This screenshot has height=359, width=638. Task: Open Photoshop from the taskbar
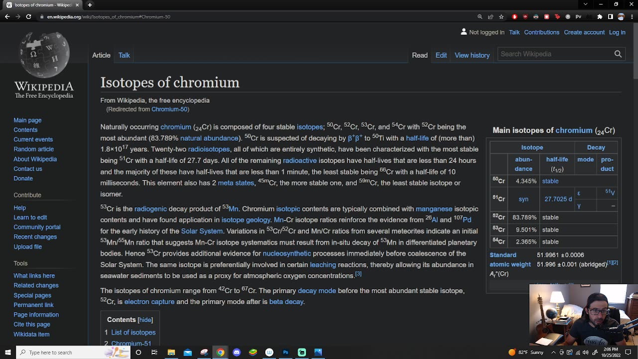pos(286,353)
